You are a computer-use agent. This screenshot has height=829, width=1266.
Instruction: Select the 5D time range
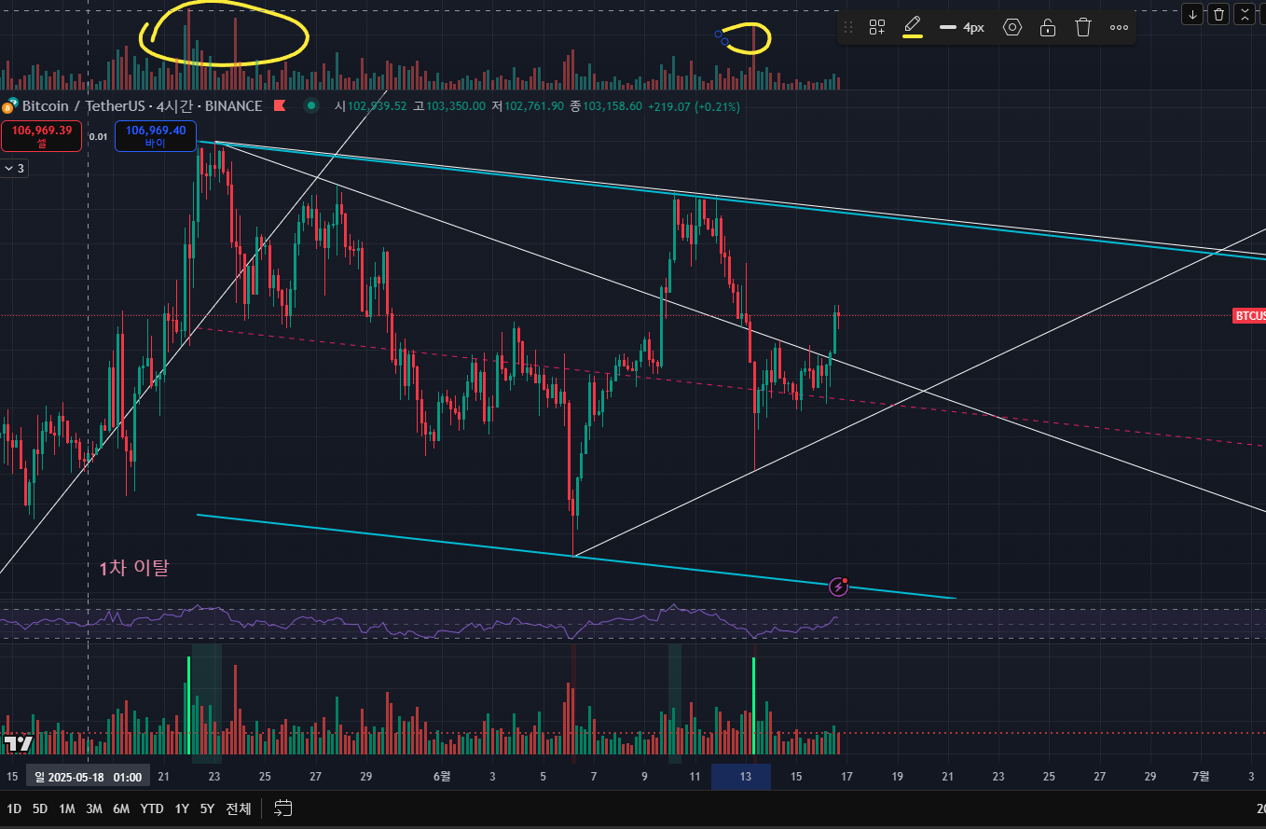pyautogui.click(x=40, y=808)
